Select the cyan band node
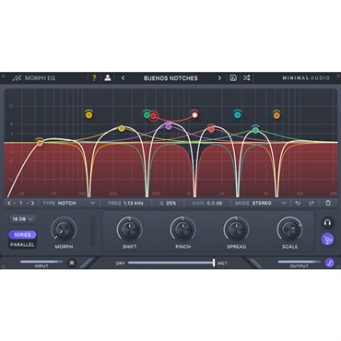 (237, 115)
